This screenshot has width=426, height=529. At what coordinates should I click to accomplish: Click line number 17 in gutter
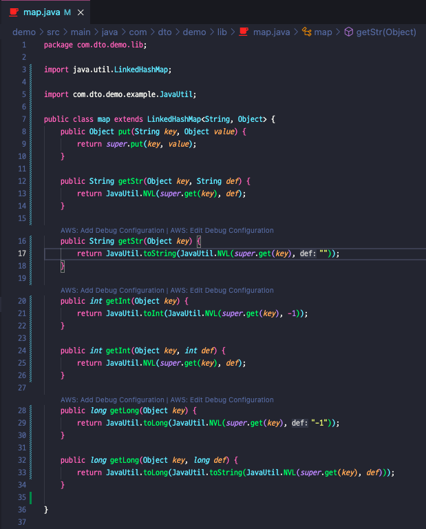(x=22, y=253)
